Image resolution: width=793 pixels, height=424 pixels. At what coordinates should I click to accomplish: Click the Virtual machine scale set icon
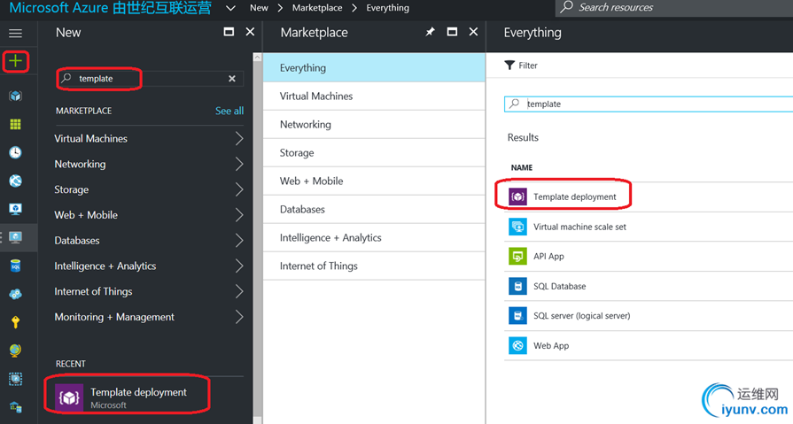pos(517,227)
